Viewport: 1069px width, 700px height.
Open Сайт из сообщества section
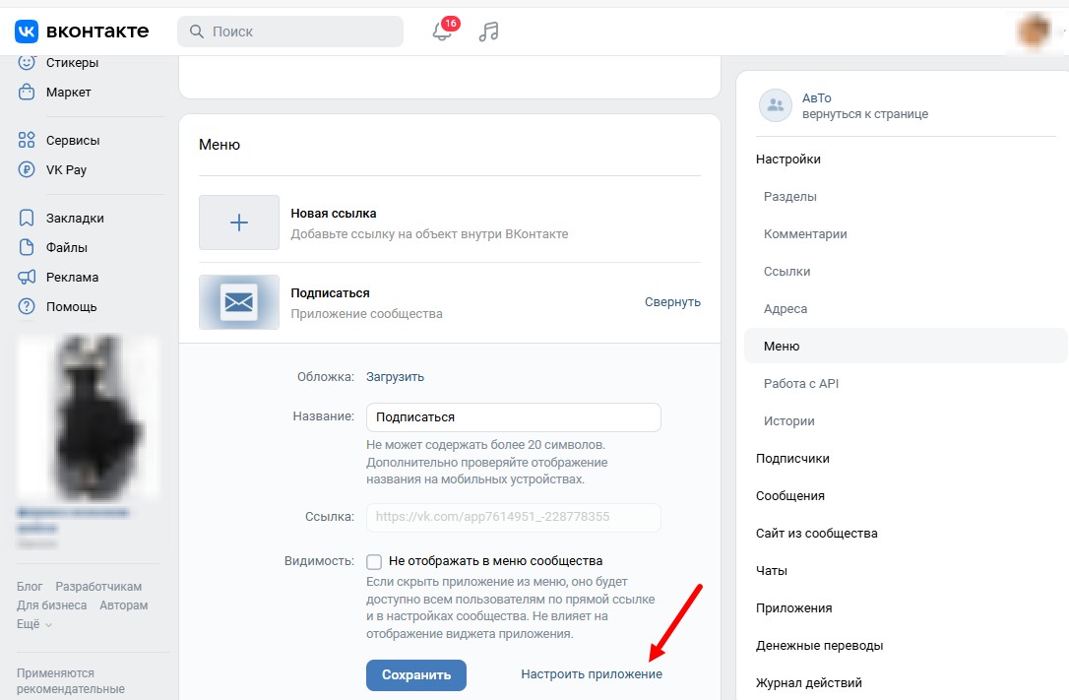point(817,534)
